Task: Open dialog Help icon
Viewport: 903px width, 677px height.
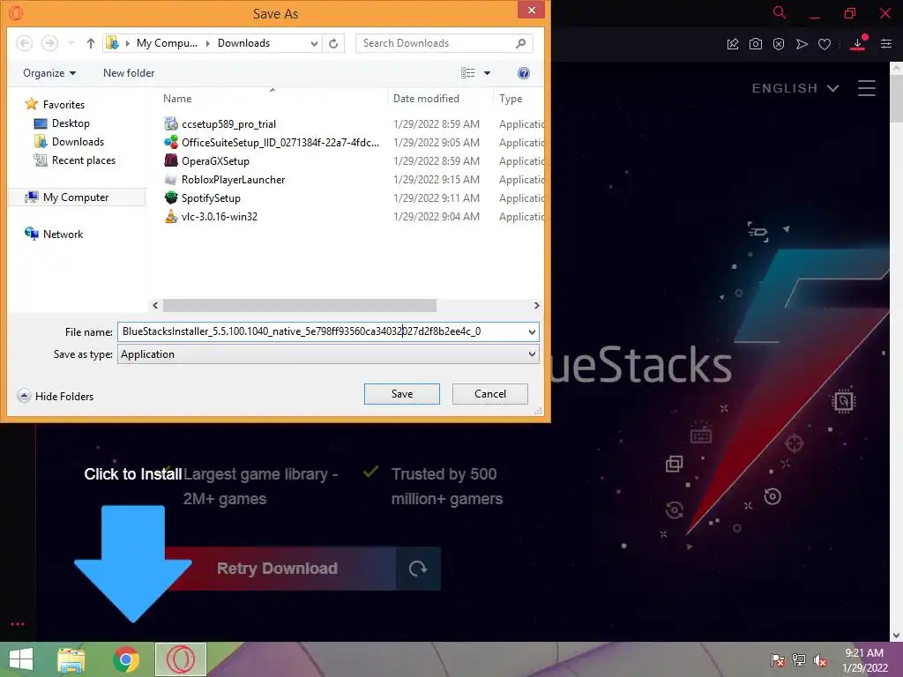Action: [x=524, y=73]
